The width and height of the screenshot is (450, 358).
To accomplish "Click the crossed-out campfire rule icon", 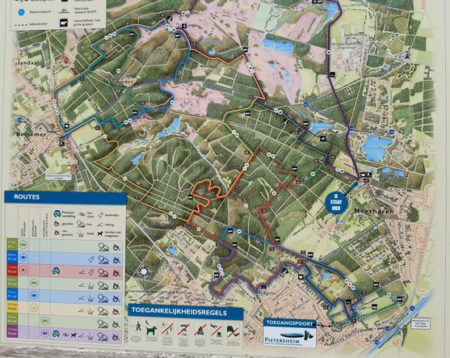I will [200, 331].
